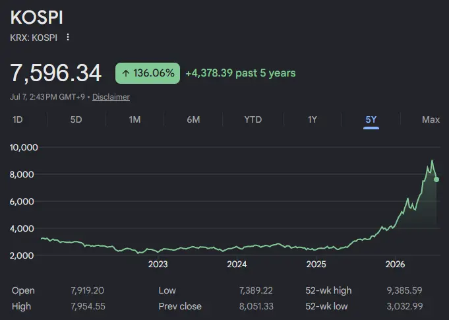Show the 6M chart range

click(x=194, y=119)
